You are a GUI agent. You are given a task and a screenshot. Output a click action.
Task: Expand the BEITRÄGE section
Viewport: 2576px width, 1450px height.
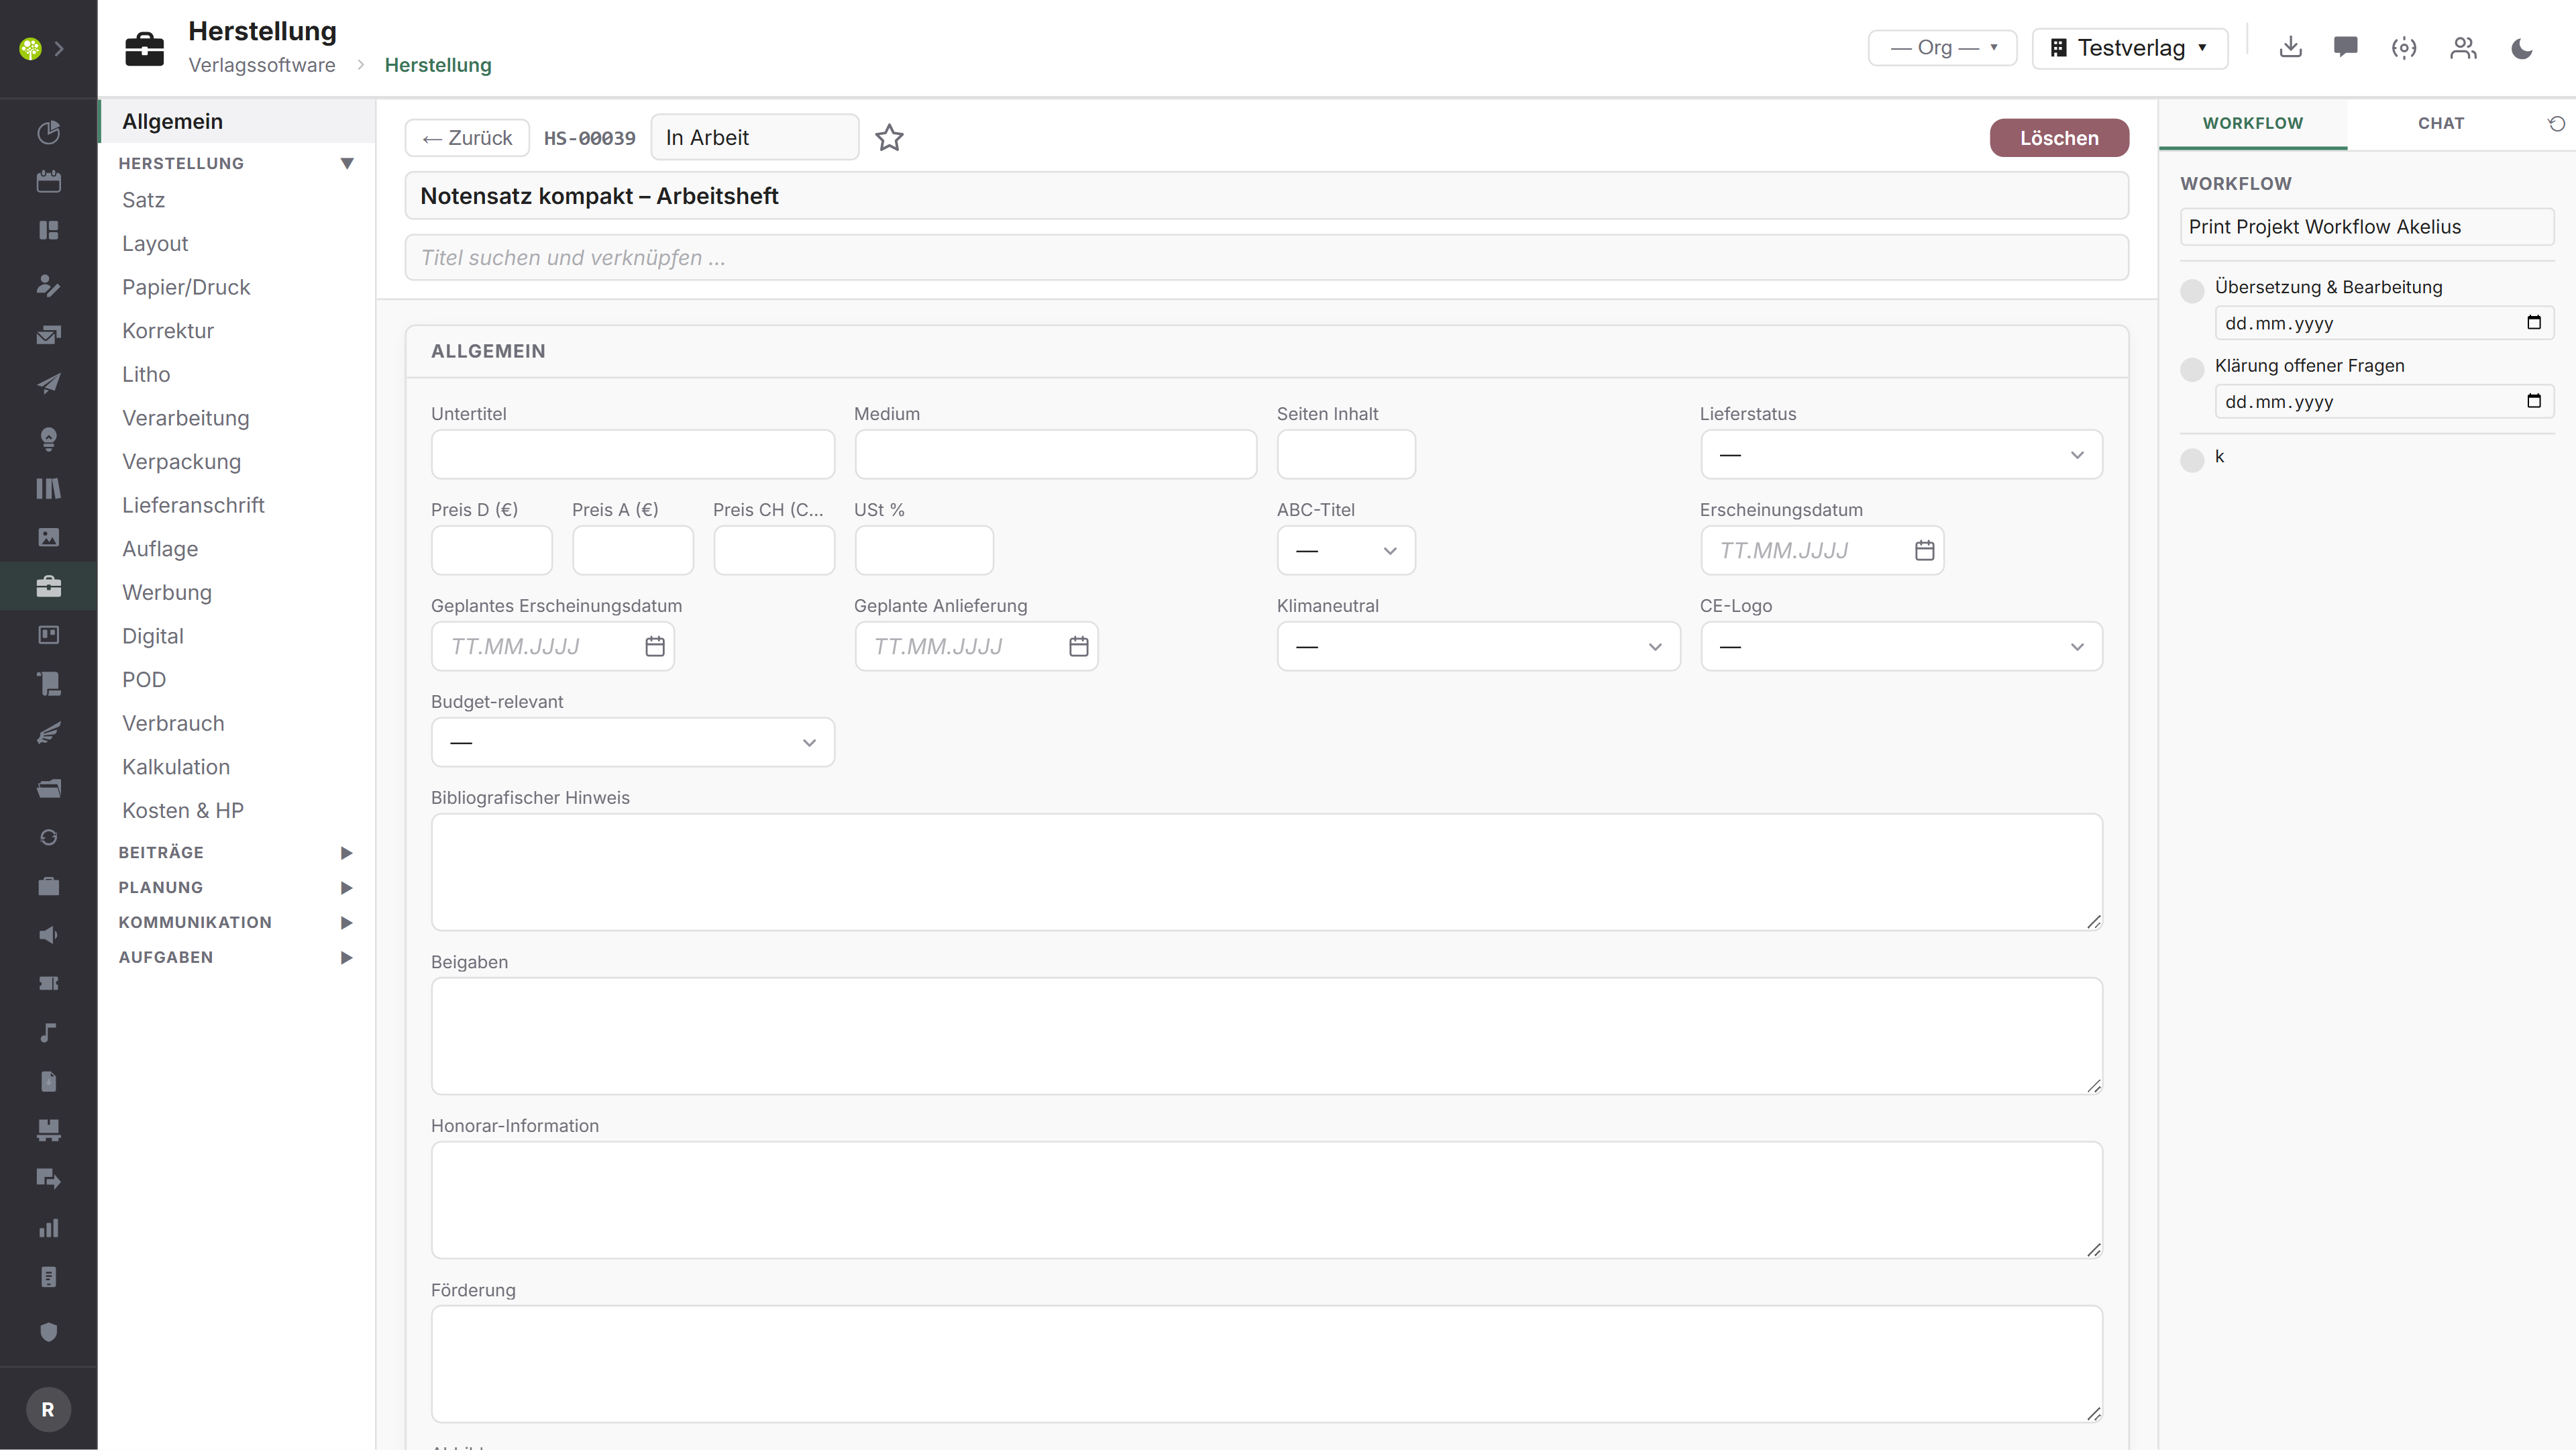click(x=236, y=852)
